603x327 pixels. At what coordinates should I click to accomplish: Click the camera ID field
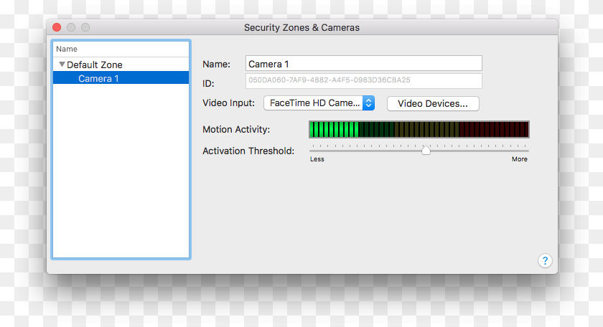[x=363, y=81]
